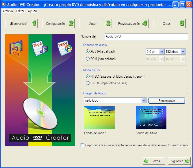Click the CD music icon in the artwork
The image size is (193, 168).
pos(16,48)
